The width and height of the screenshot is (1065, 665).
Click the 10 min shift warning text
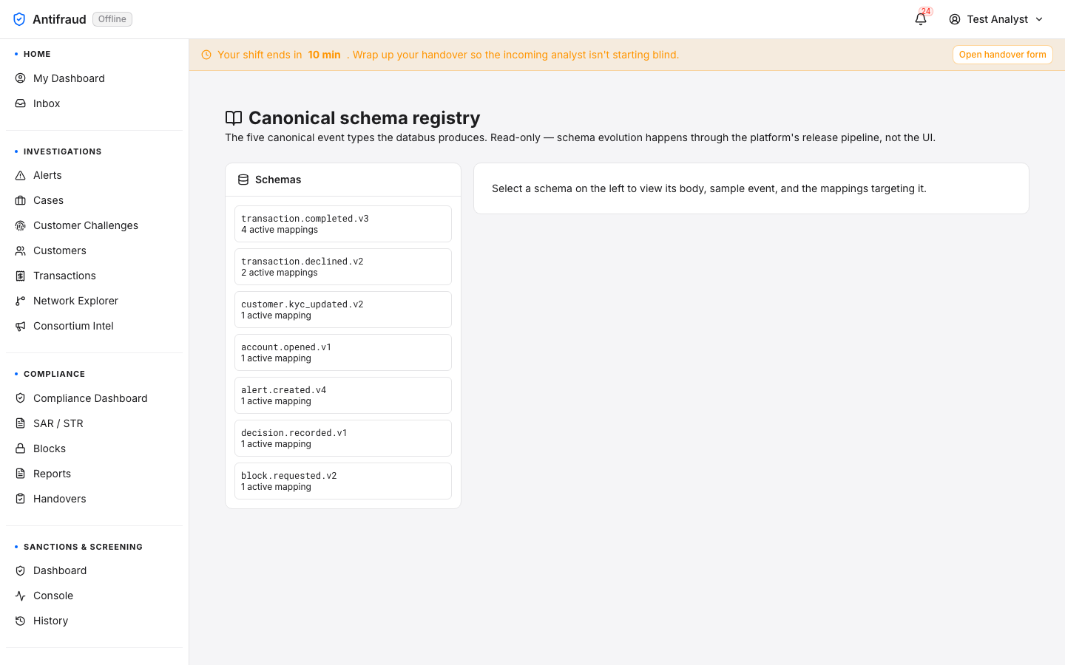pos(324,55)
